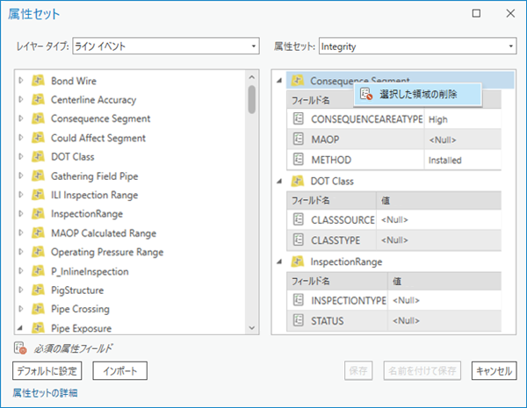Viewport: 527px width, 408px height.
Task: Click the Centerline Accuracy layer icon
Action: point(38,99)
